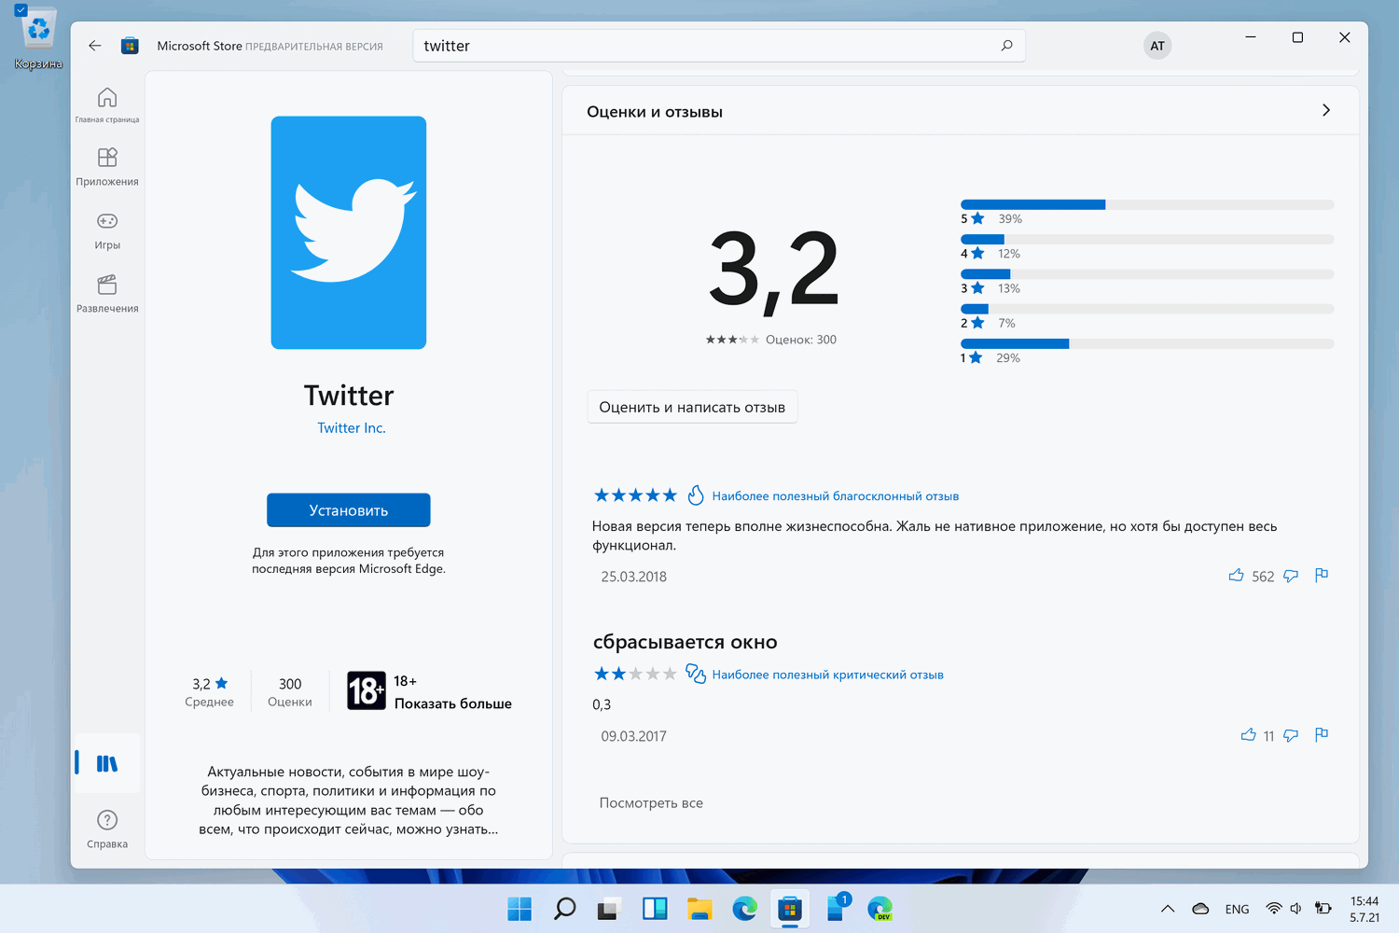Click the 2-star rating bar

click(x=1147, y=309)
